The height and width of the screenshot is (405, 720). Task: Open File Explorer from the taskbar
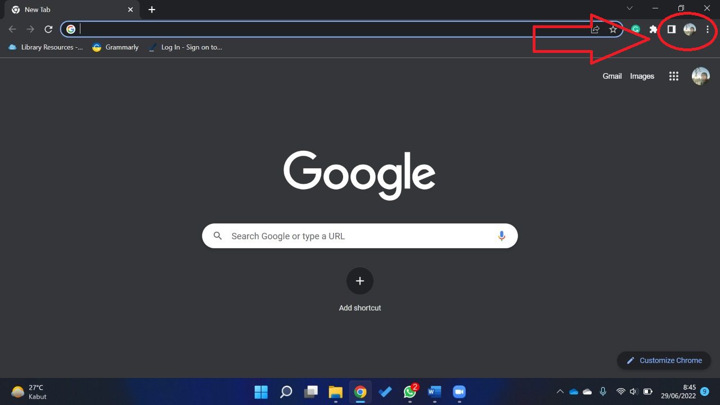tap(335, 391)
